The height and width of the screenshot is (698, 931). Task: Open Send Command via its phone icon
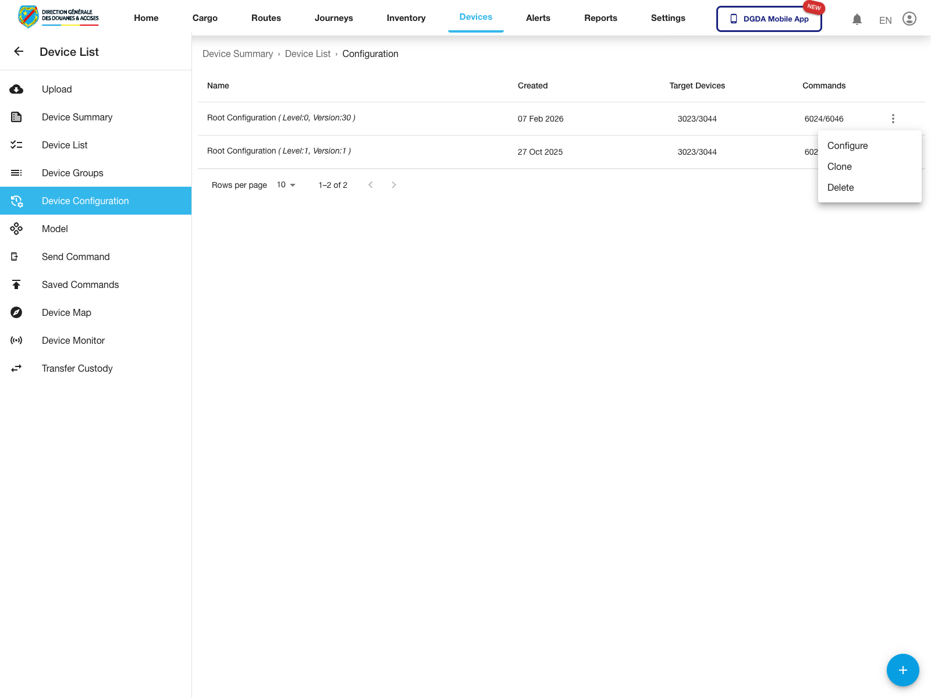click(x=17, y=257)
